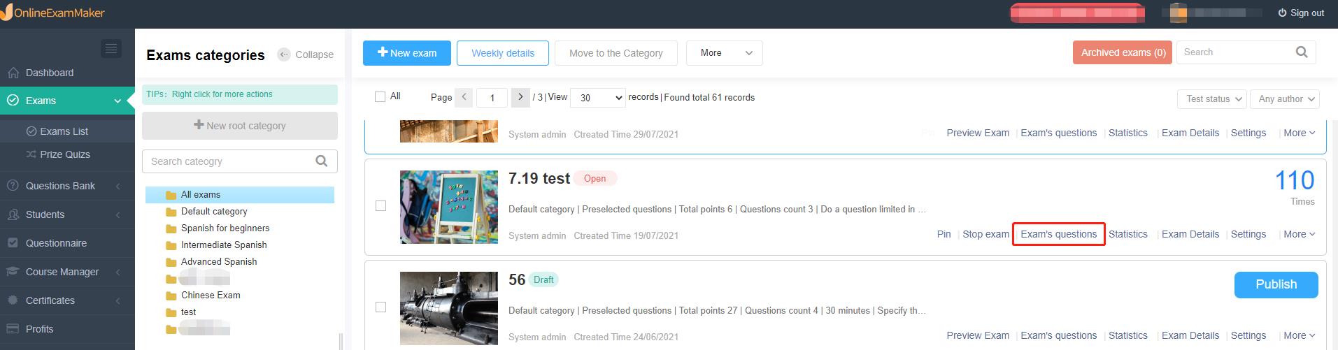Image resolution: width=1338 pixels, height=350 pixels.
Task: Click Stop exam for 7.19 test
Action: click(x=985, y=234)
